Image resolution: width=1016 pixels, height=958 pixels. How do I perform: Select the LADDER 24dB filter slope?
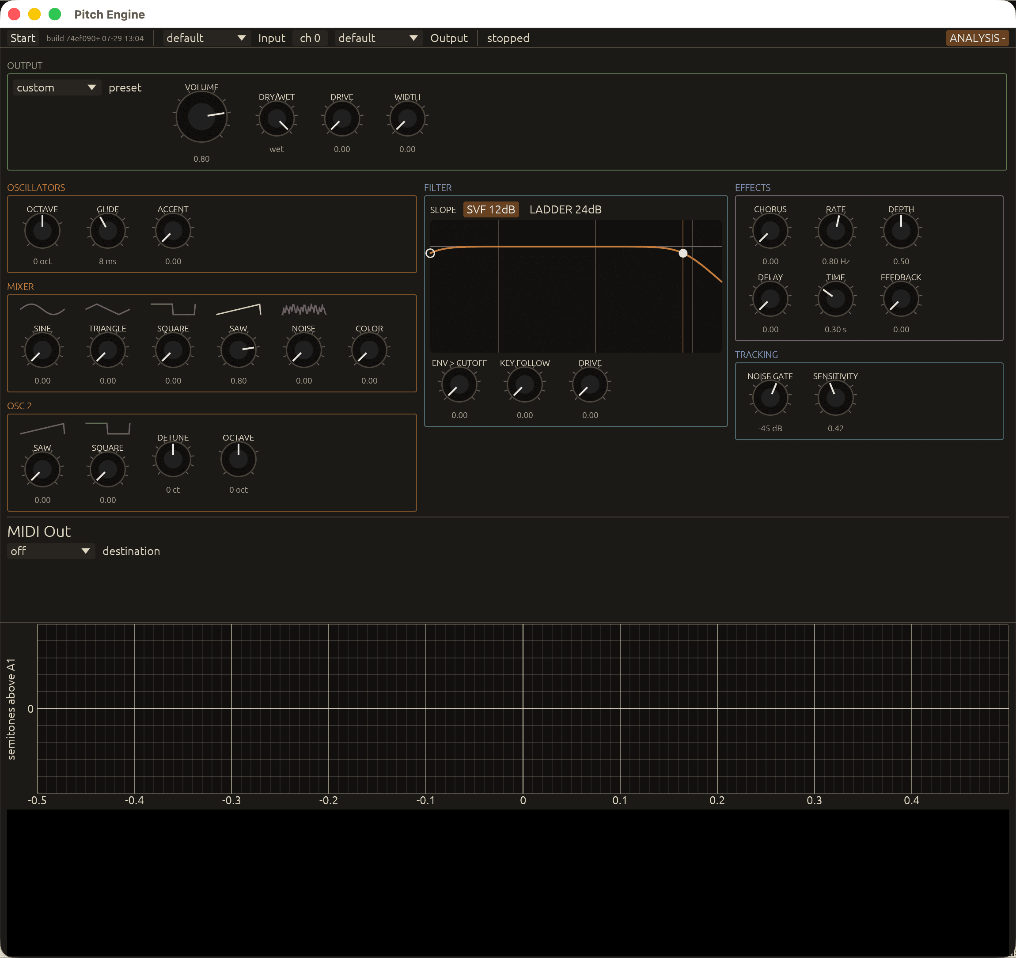565,209
